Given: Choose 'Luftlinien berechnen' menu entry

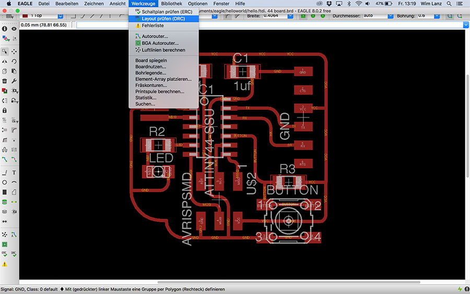Looking at the screenshot, I should (x=163, y=50).
